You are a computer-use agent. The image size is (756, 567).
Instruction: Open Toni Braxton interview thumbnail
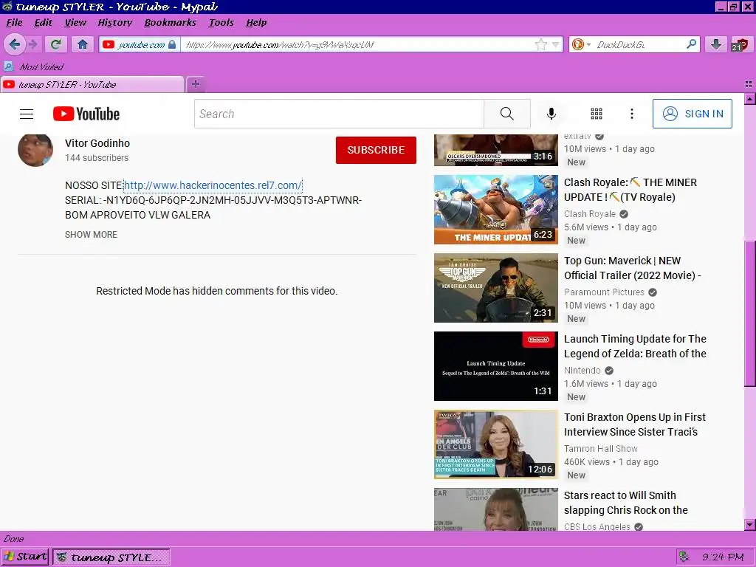coord(495,444)
